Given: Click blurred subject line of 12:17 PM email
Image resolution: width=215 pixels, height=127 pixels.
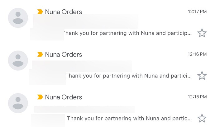Looking at the screenshot, I should (x=85, y=21).
